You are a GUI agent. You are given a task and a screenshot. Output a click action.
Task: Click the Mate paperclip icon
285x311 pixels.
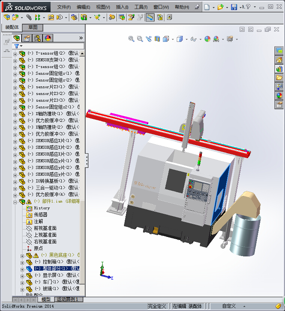[29, 18]
